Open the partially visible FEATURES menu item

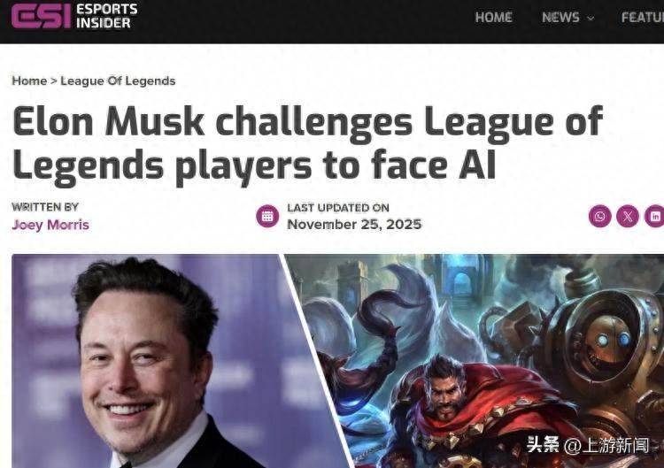click(643, 18)
